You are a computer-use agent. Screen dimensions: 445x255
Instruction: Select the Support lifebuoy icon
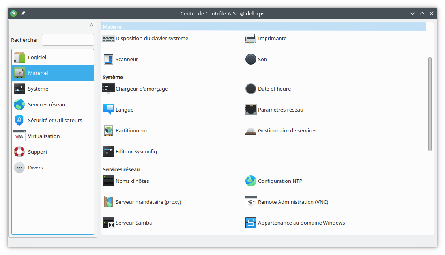[19, 152]
